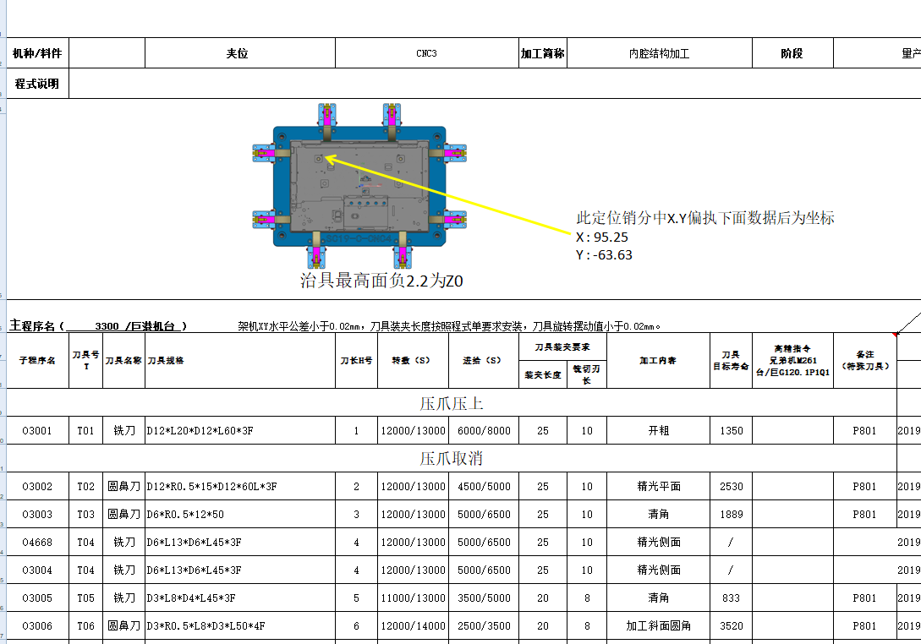The width and height of the screenshot is (921, 644).
Task: Click tool number cell T06
Action: (x=86, y=625)
